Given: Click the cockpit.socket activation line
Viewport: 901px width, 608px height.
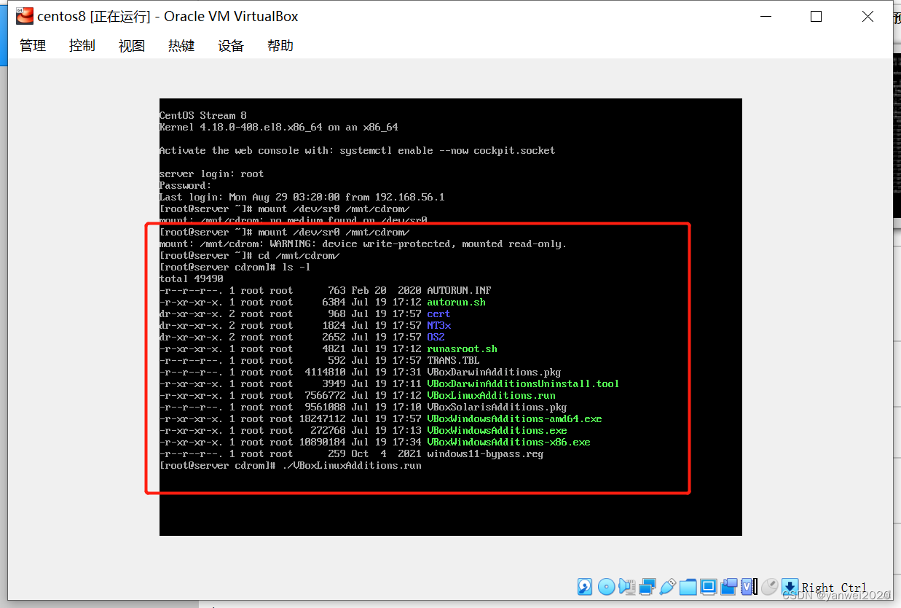Looking at the screenshot, I should (x=358, y=150).
